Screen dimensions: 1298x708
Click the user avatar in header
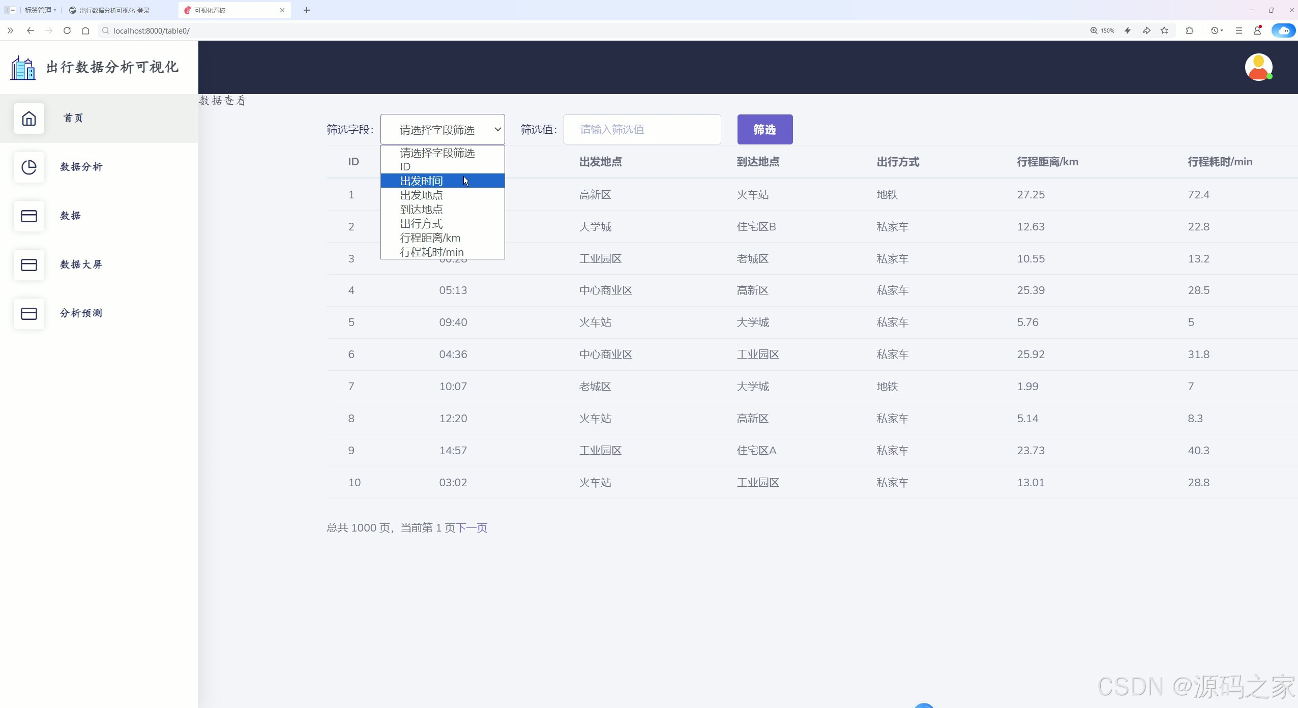pos(1258,67)
